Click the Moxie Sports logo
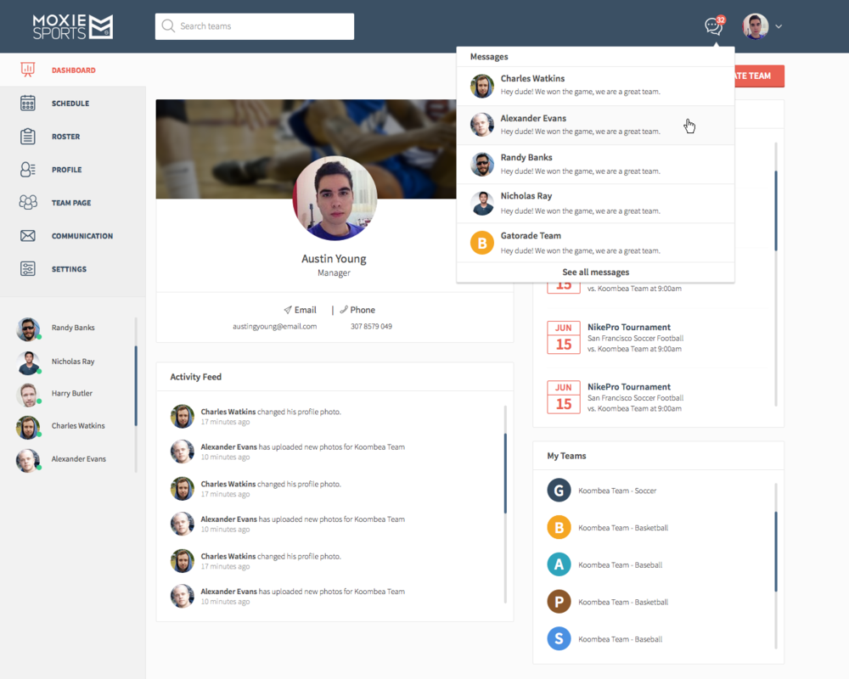 [x=72, y=26]
